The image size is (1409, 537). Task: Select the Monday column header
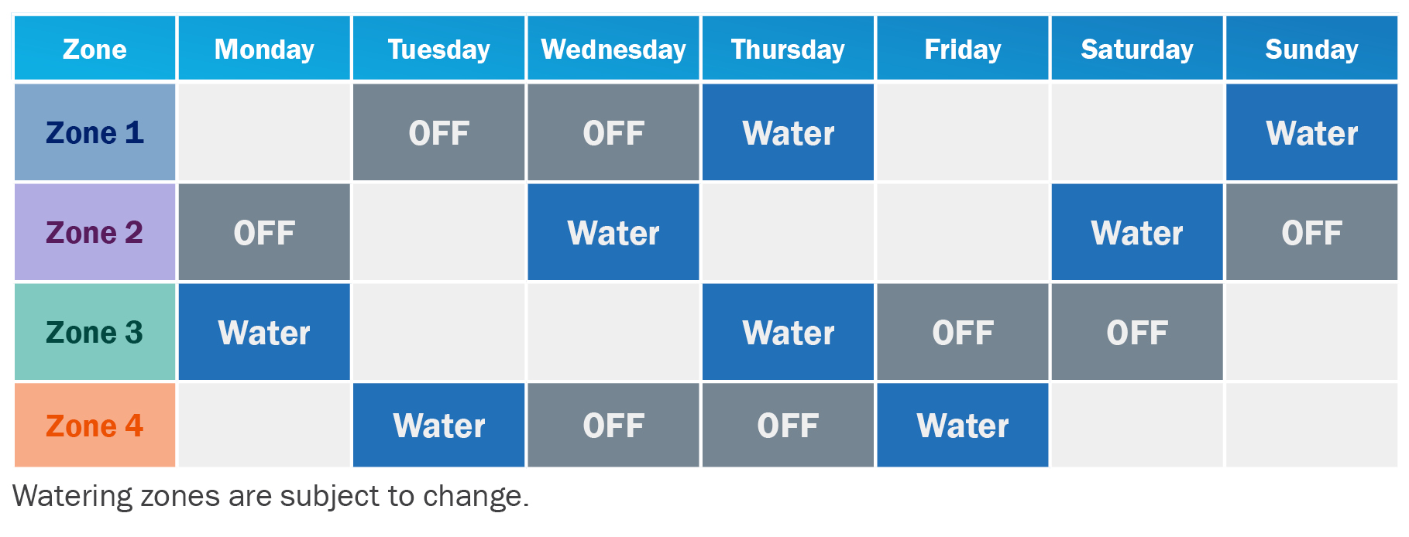264,48
